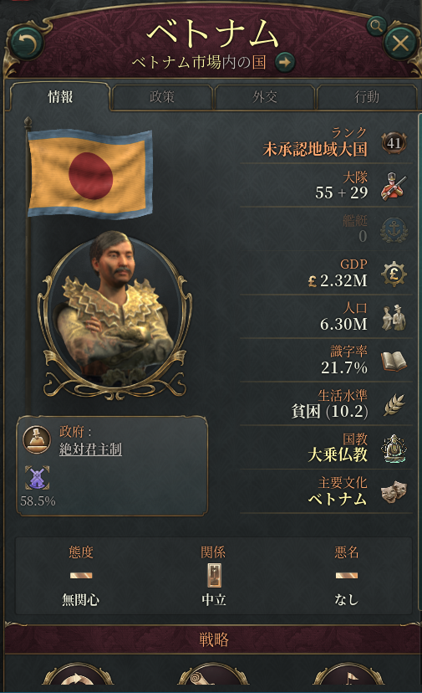Click the GDP pound gear icon
The image size is (422, 693).
(394, 274)
